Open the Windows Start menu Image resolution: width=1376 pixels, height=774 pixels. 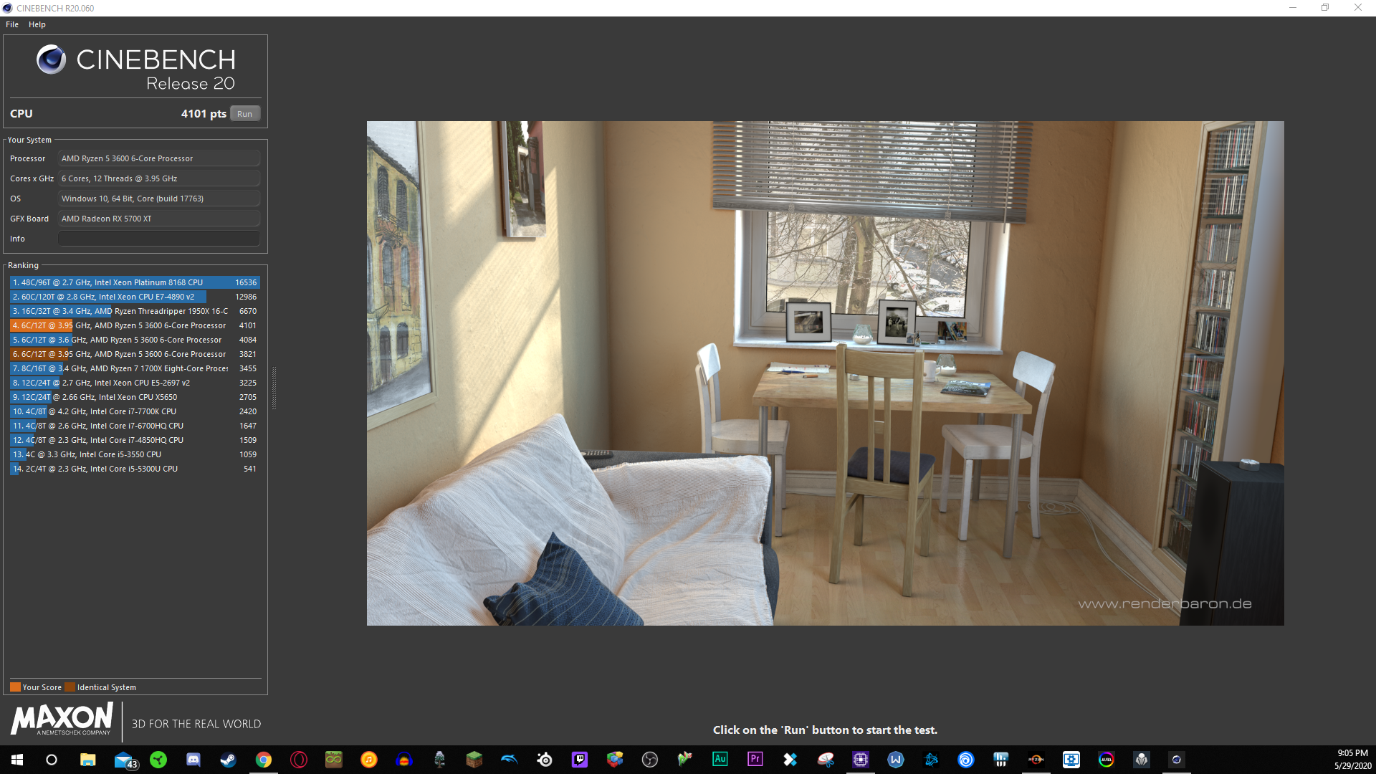17,760
